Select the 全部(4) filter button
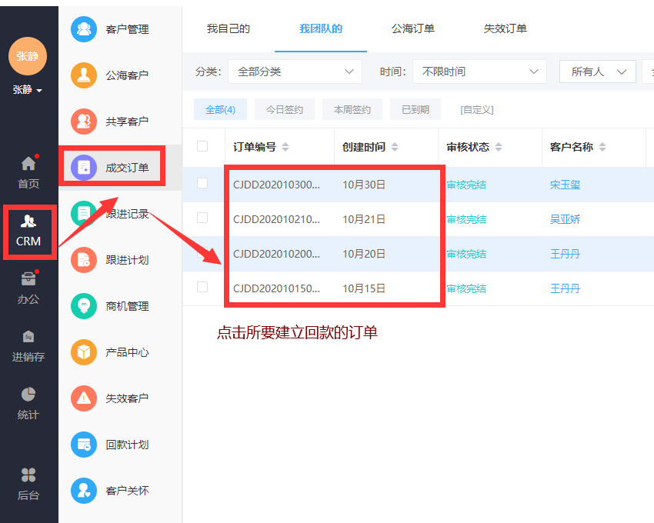654x523 pixels. (220, 110)
